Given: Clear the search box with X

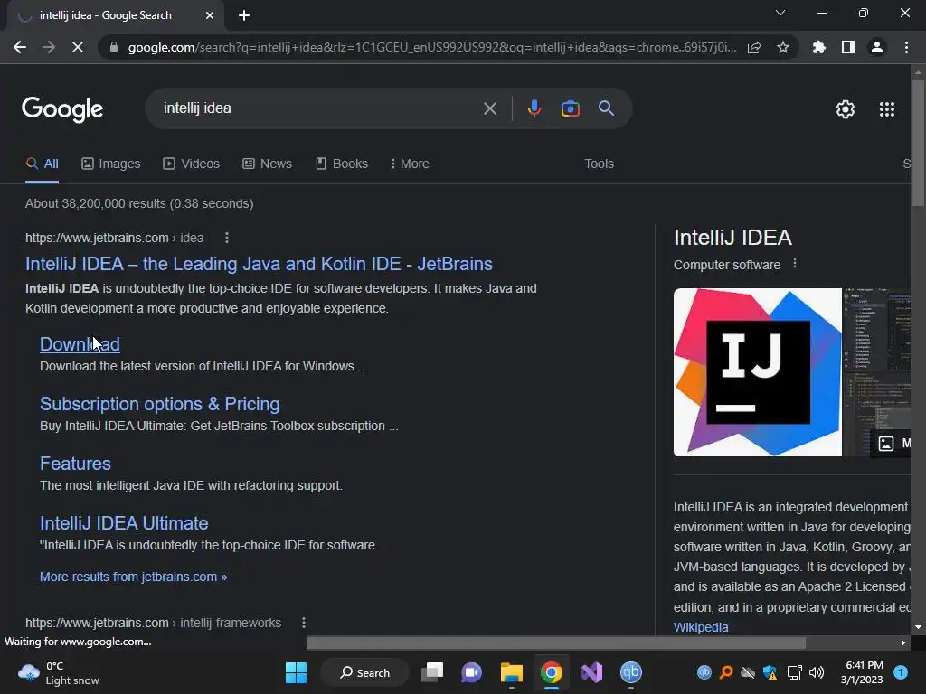Looking at the screenshot, I should [489, 108].
